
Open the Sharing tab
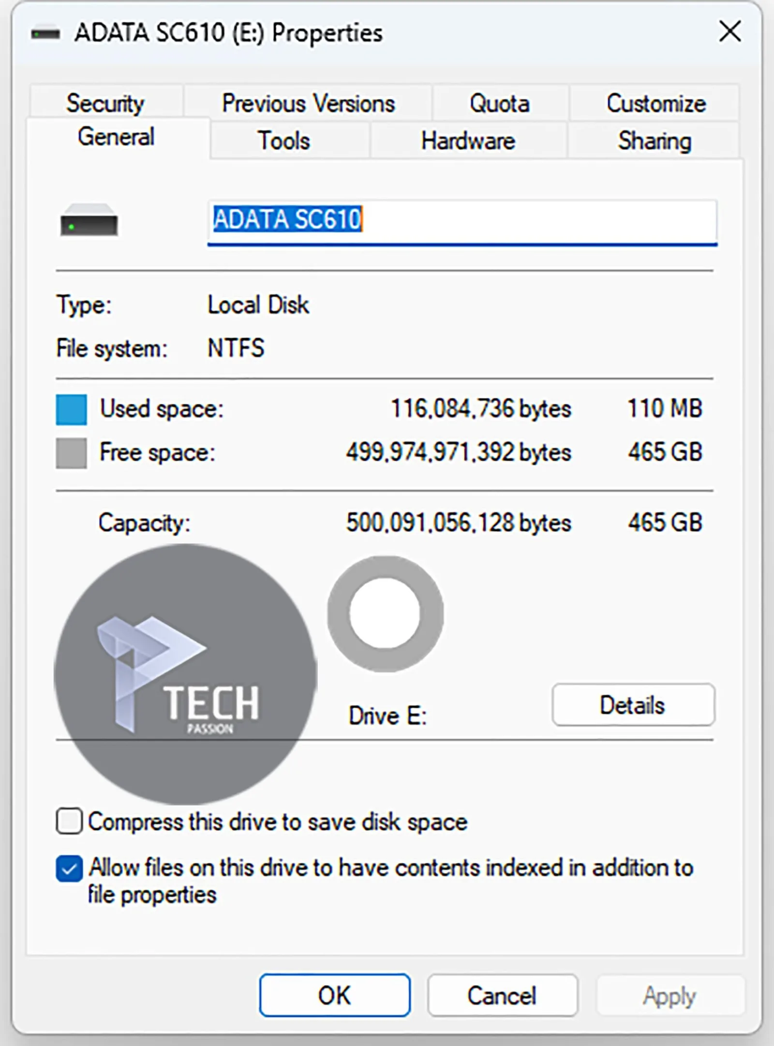coord(654,140)
